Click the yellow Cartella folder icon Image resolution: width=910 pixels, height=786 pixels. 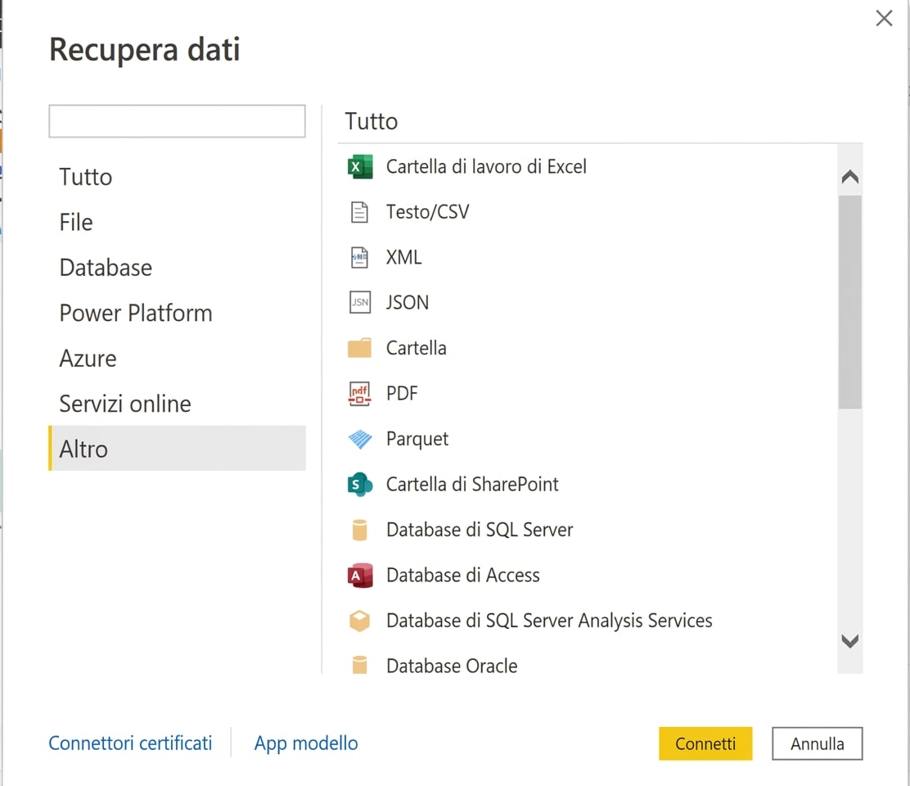tap(360, 348)
